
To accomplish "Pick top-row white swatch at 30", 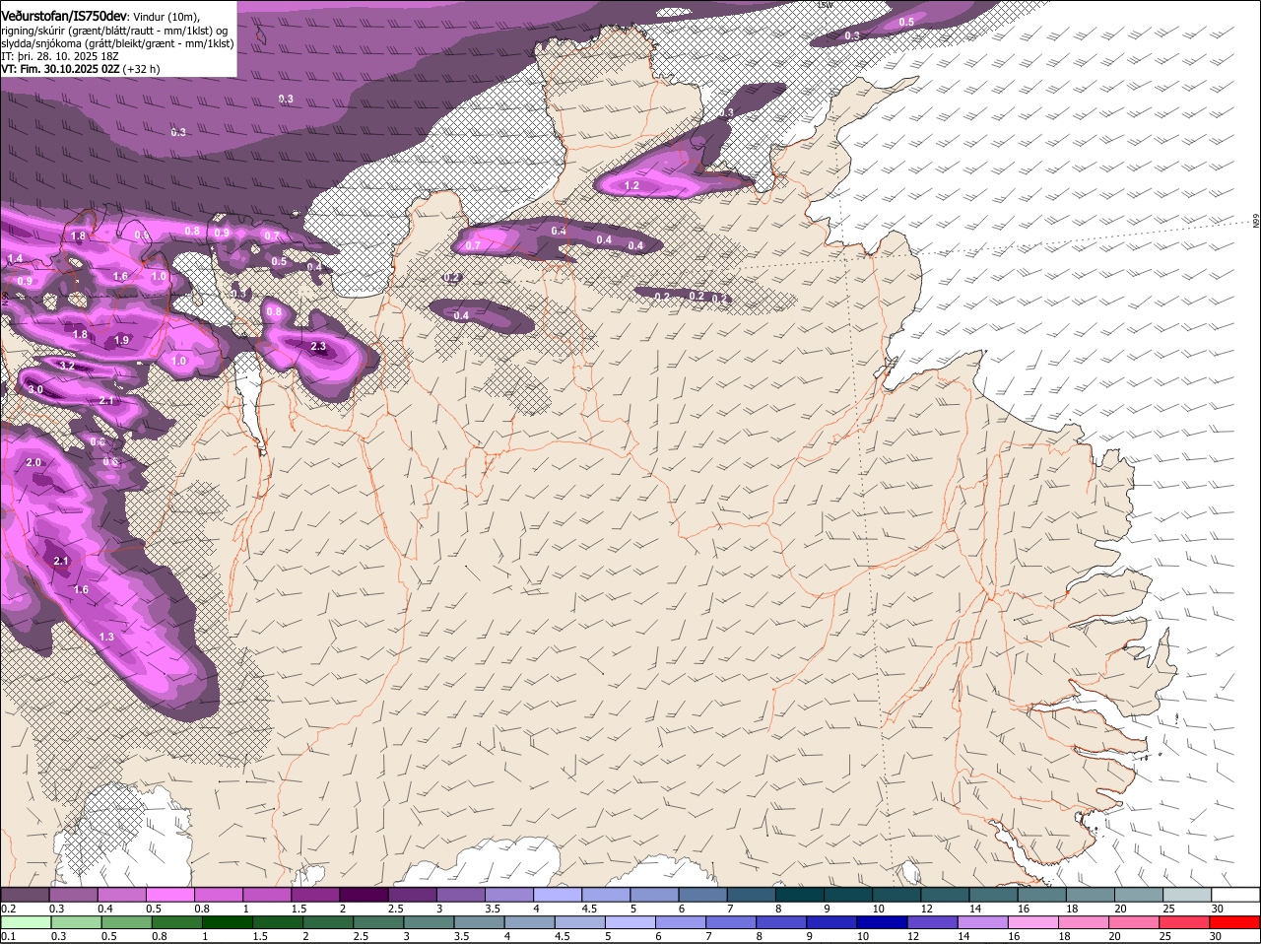I will (x=1235, y=894).
